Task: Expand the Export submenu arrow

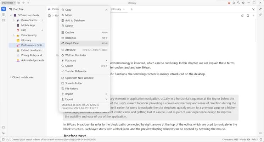Action: pos(106,99)
